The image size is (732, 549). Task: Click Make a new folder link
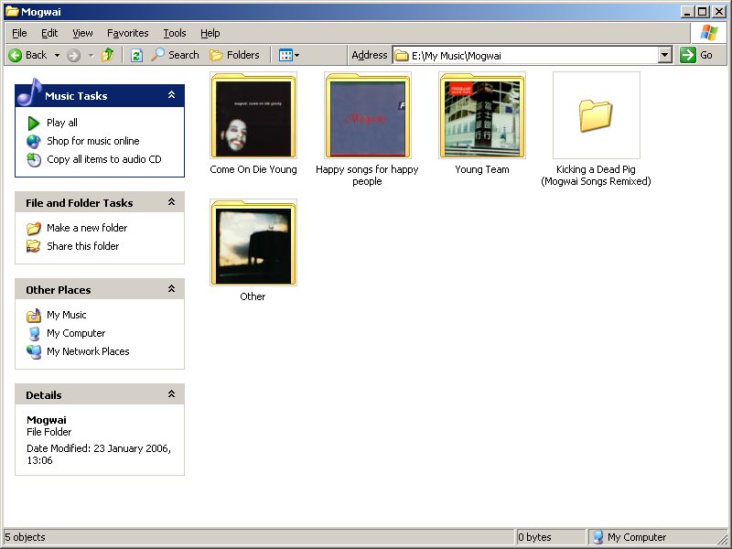87,228
